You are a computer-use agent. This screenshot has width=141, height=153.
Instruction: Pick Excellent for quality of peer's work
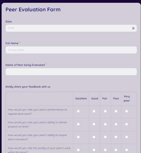tap(78, 150)
